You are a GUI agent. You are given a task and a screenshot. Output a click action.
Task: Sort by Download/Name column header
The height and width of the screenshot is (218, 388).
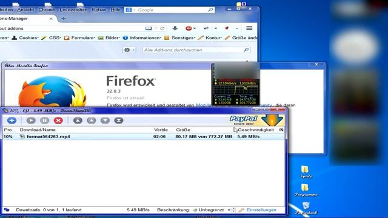[x=38, y=130]
